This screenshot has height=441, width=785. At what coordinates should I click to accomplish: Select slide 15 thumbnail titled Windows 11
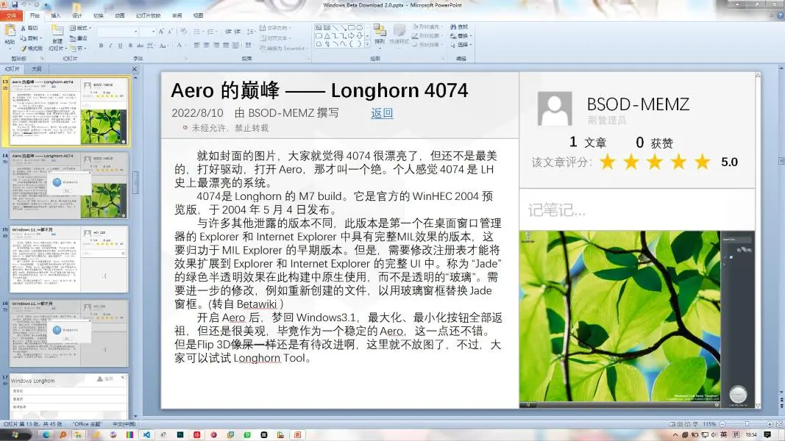click(x=69, y=259)
